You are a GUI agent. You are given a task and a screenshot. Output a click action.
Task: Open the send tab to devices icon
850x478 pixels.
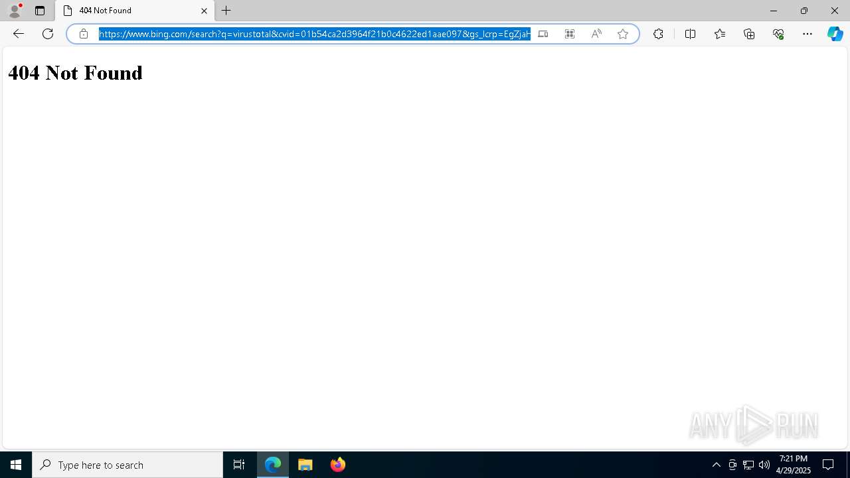click(x=543, y=34)
